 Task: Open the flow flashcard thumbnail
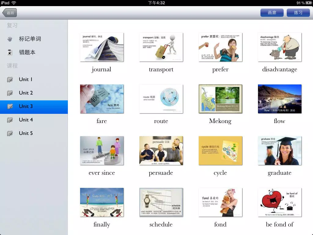click(280, 99)
